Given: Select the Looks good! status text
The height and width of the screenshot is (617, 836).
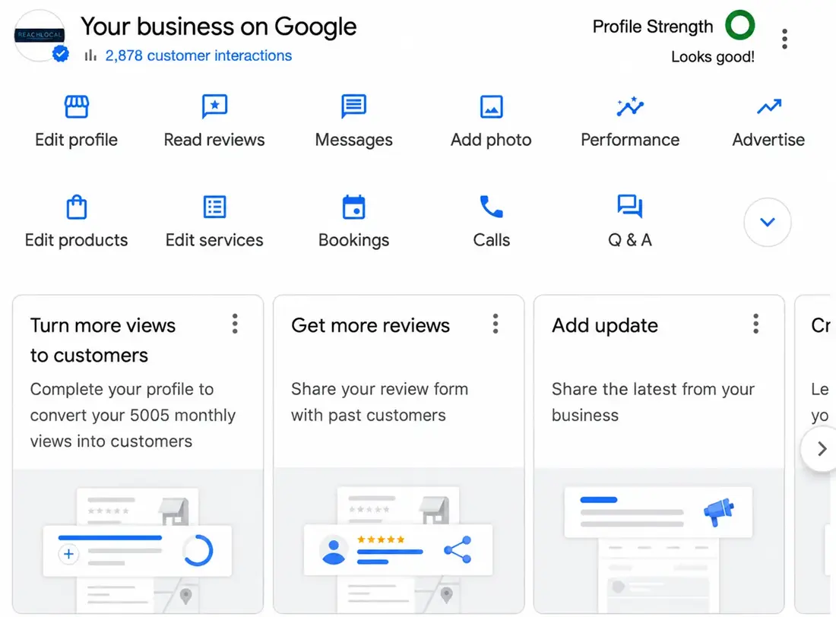Looking at the screenshot, I should click(x=713, y=56).
